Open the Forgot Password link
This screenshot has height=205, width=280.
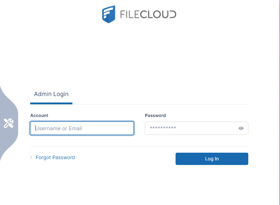(55, 157)
